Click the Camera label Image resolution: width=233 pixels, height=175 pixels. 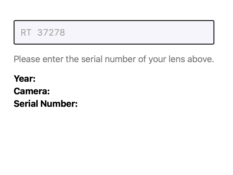pos(32,91)
